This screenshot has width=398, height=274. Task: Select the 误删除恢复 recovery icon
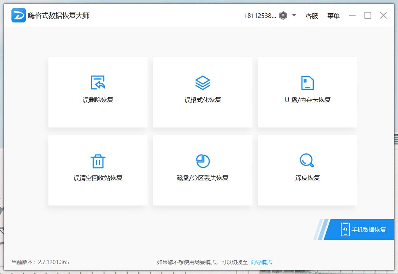click(x=98, y=82)
